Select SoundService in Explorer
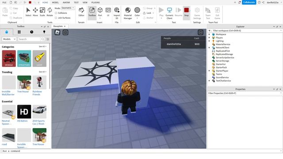This screenshot has width=283, height=159. [x=222, y=78]
